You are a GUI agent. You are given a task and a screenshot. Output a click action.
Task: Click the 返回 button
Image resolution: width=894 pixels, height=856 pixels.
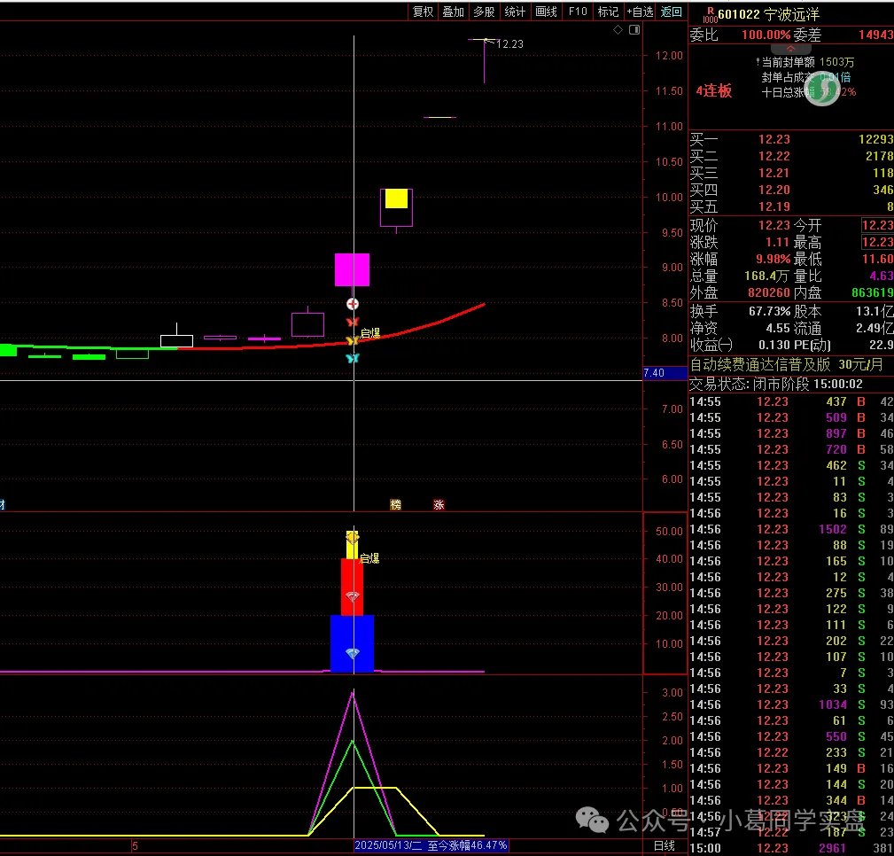(x=671, y=12)
